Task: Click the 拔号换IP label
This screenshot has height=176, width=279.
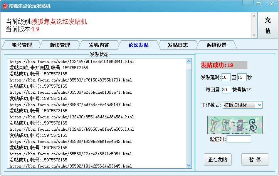Action: tap(242, 90)
